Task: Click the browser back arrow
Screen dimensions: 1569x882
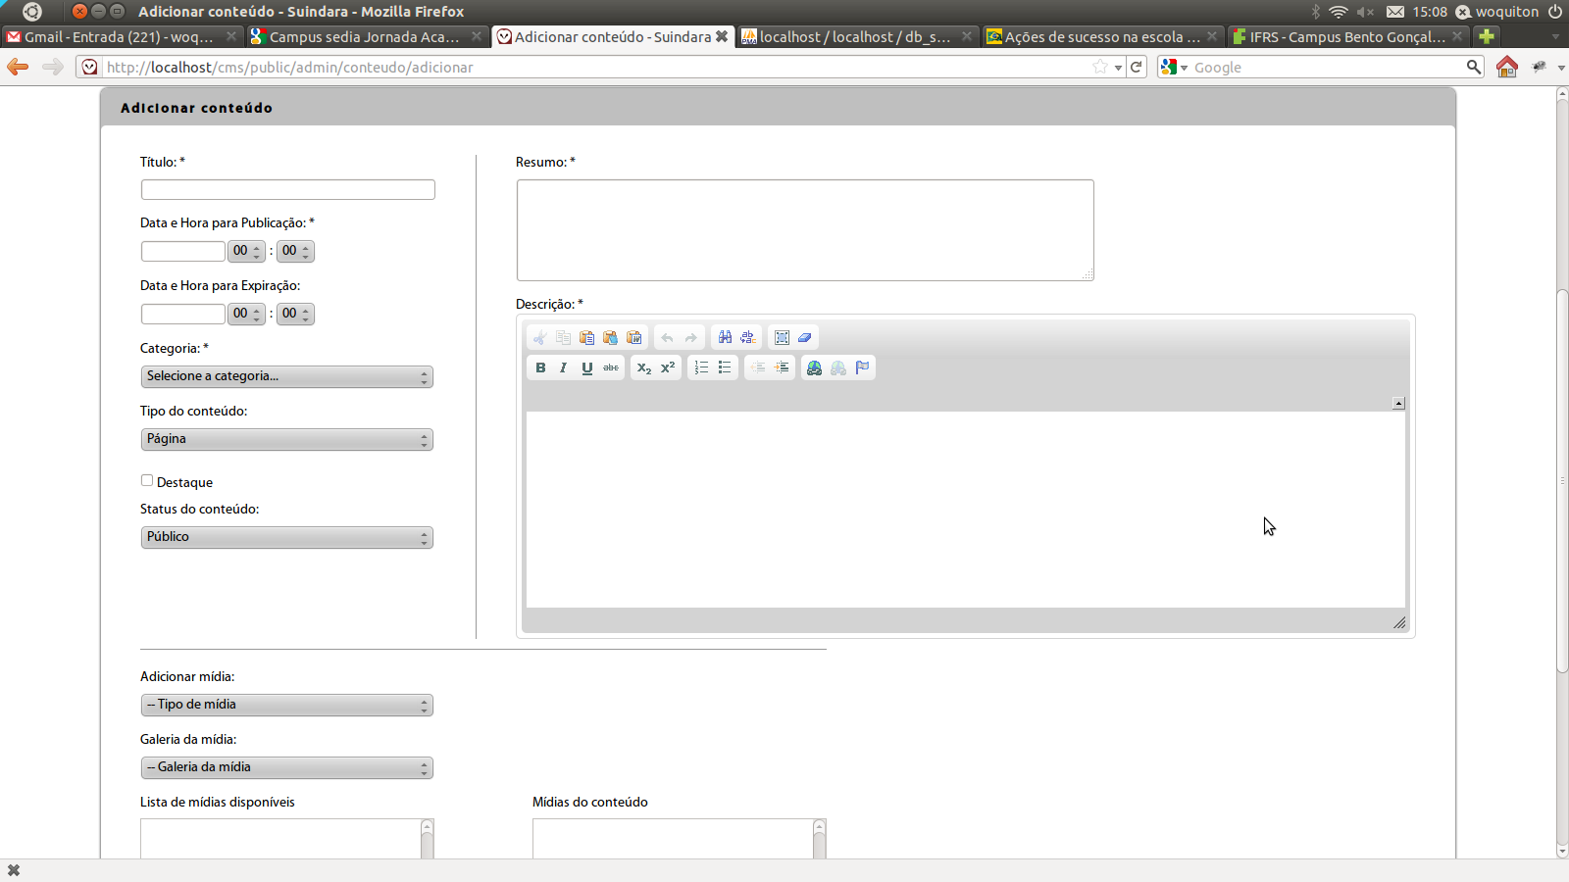Action: click(x=18, y=67)
